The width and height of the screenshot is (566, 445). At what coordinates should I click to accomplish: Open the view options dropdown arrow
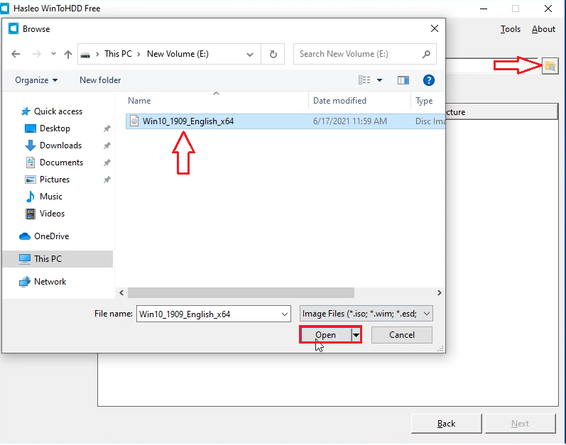coord(379,80)
